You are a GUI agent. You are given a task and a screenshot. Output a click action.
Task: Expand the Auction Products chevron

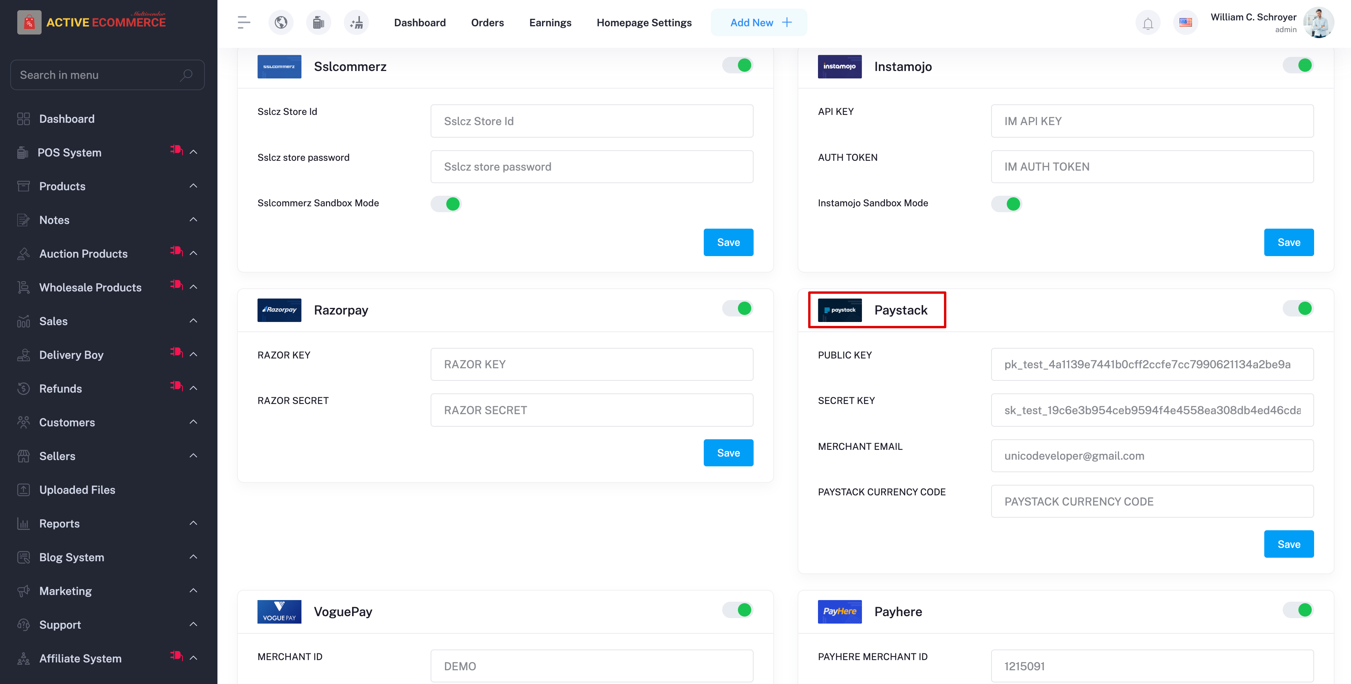(194, 253)
